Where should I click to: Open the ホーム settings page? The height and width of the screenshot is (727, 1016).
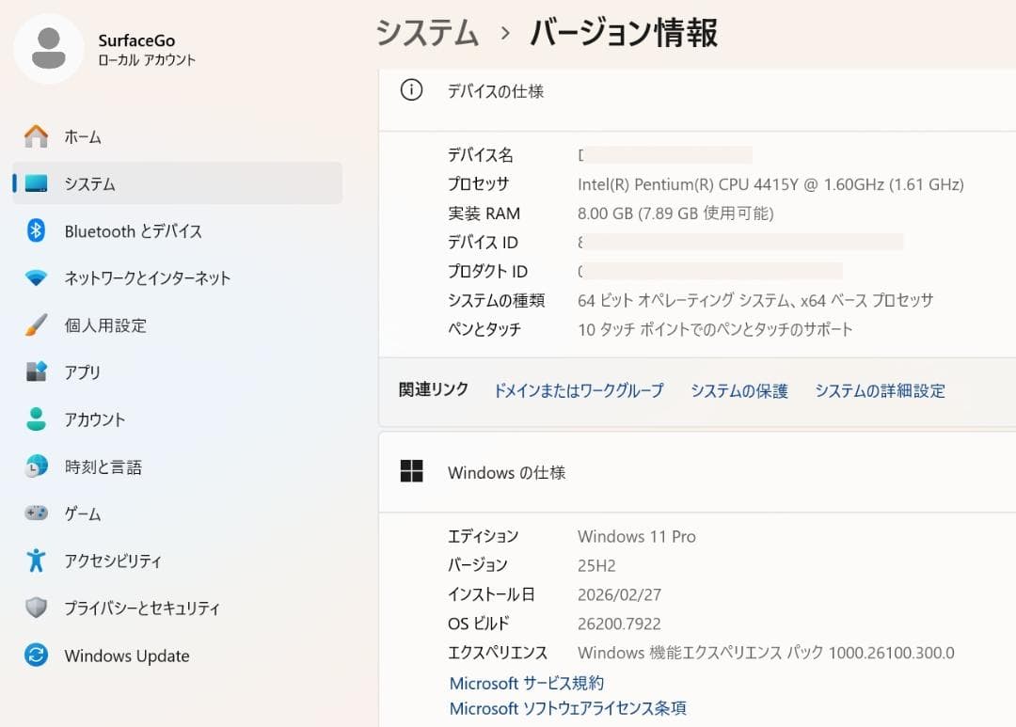[x=177, y=136]
